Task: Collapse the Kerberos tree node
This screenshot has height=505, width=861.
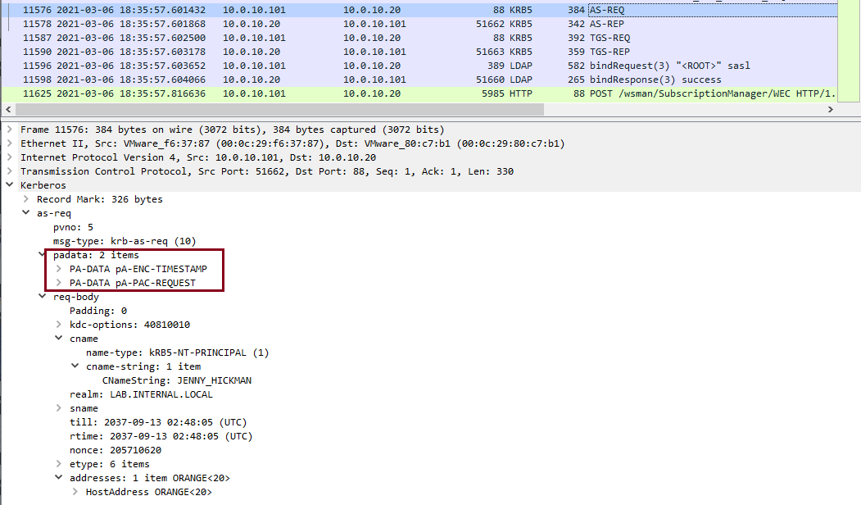Action: (10, 185)
